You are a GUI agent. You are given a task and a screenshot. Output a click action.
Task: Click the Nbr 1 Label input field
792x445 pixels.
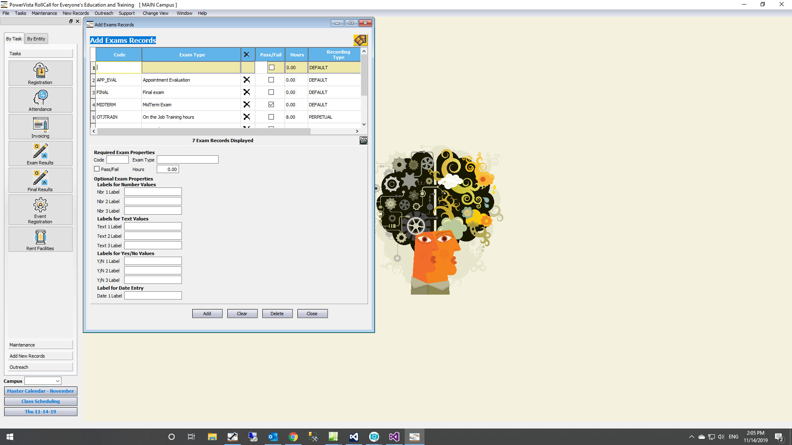pyautogui.click(x=153, y=192)
